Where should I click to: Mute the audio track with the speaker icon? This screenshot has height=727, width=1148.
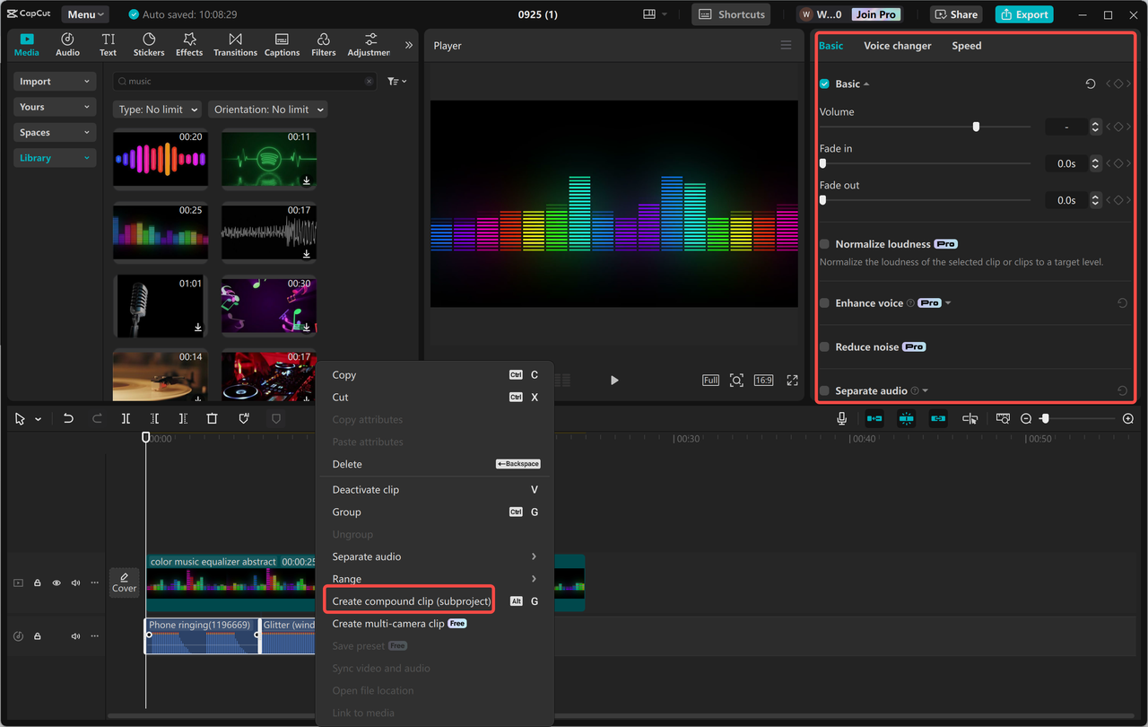pos(75,635)
